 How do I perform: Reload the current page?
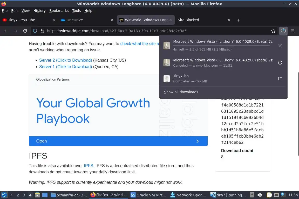tap(25, 31)
